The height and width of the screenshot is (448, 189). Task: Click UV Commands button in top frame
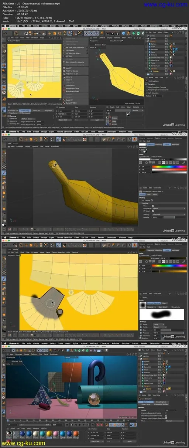pos(25,113)
